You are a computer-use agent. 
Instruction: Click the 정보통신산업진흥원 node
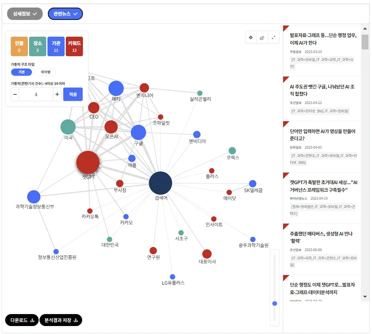(x=56, y=251)
